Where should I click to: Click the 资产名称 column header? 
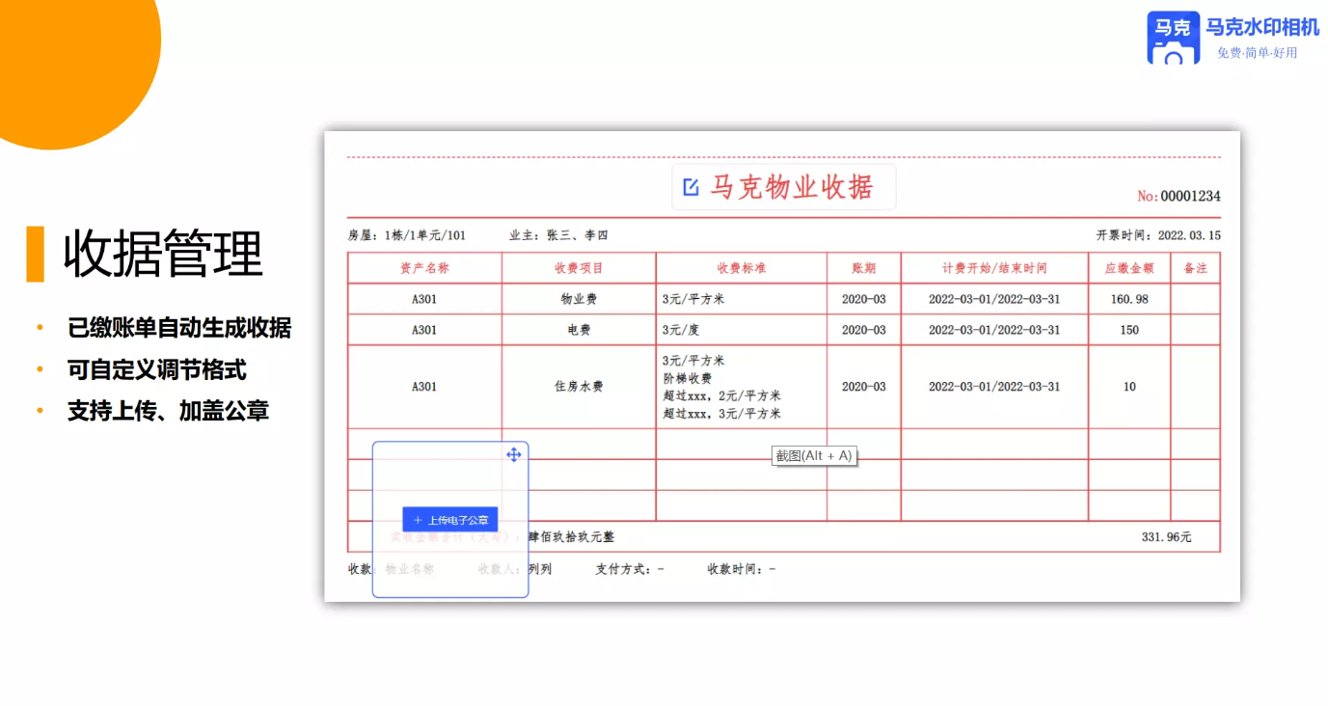424,268
